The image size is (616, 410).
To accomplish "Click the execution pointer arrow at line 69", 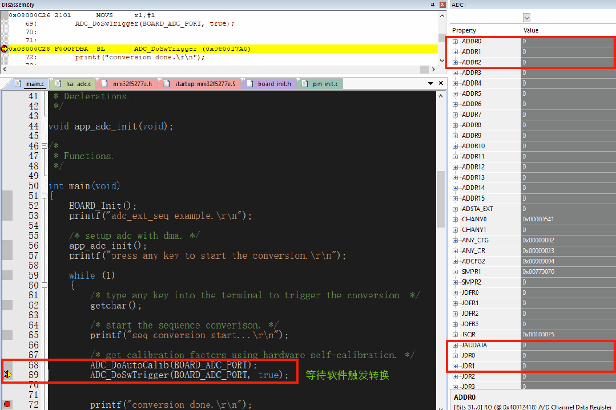I will click(x=7, y=374).
